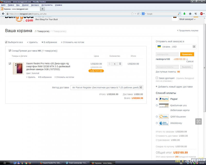Click the Banggood .com logo
This screenshot has width=206, height=165.
pos(19,19)
